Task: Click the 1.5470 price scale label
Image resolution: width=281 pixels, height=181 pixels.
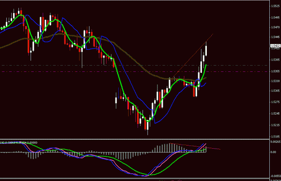Action: coord(276,27)
